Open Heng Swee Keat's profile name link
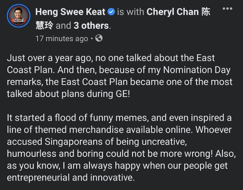Viewport: 243px width, 190px height. pos(70,12)
